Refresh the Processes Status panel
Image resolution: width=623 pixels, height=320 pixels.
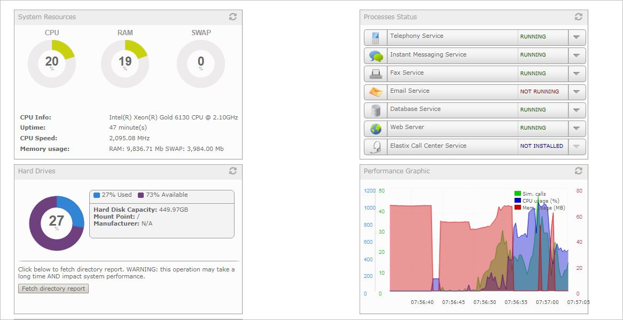click(x=579, y=17)
